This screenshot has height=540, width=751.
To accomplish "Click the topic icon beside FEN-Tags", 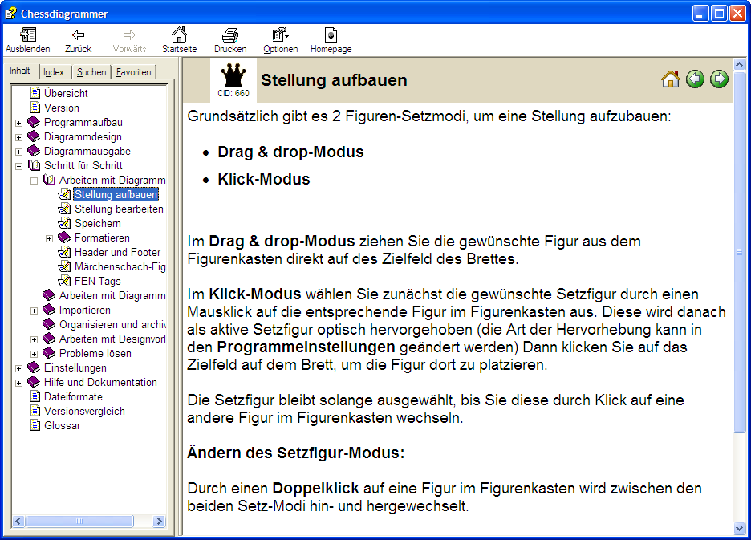I will tap(64, 282).
